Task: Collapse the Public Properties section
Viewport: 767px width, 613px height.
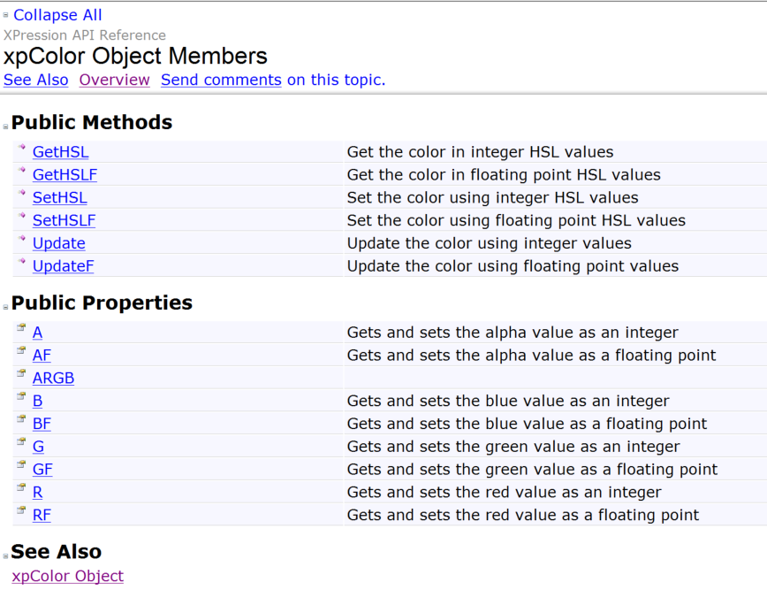Action: coord(6,307)
